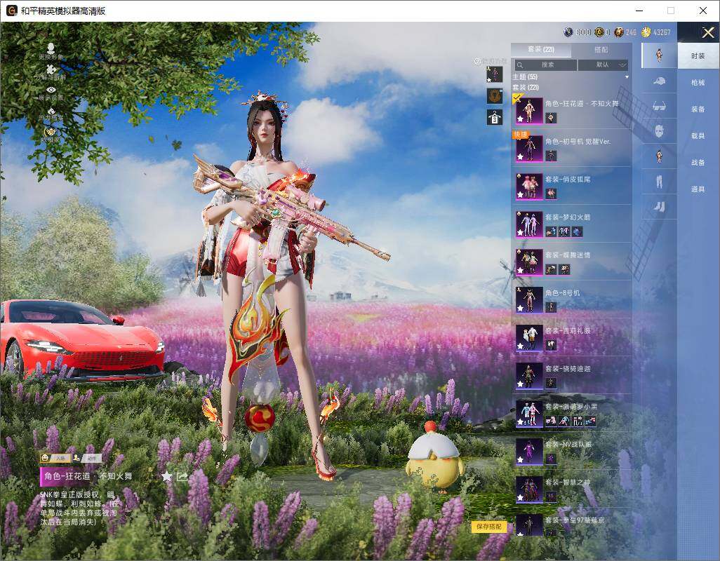Select the glasses category icon

[x=659, y=107]
